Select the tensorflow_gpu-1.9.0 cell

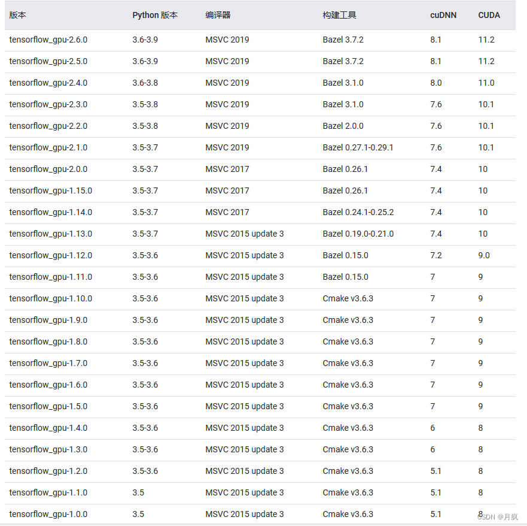48,320
